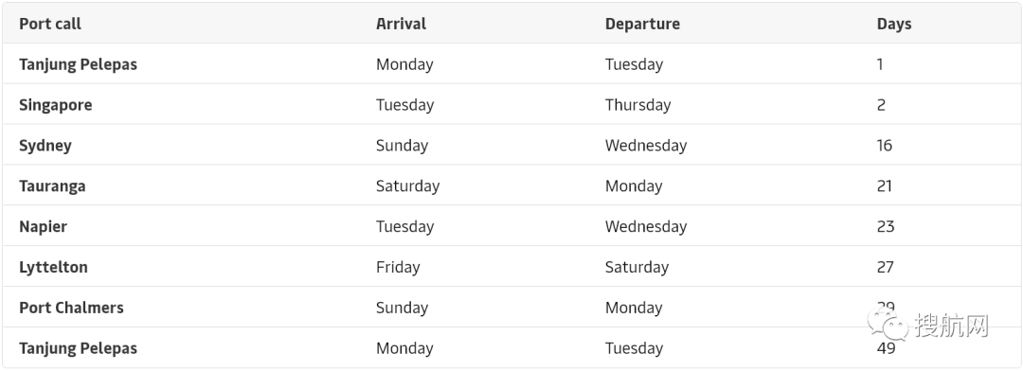
Task: Select the Sydney port name
Action: pos(45,146)
